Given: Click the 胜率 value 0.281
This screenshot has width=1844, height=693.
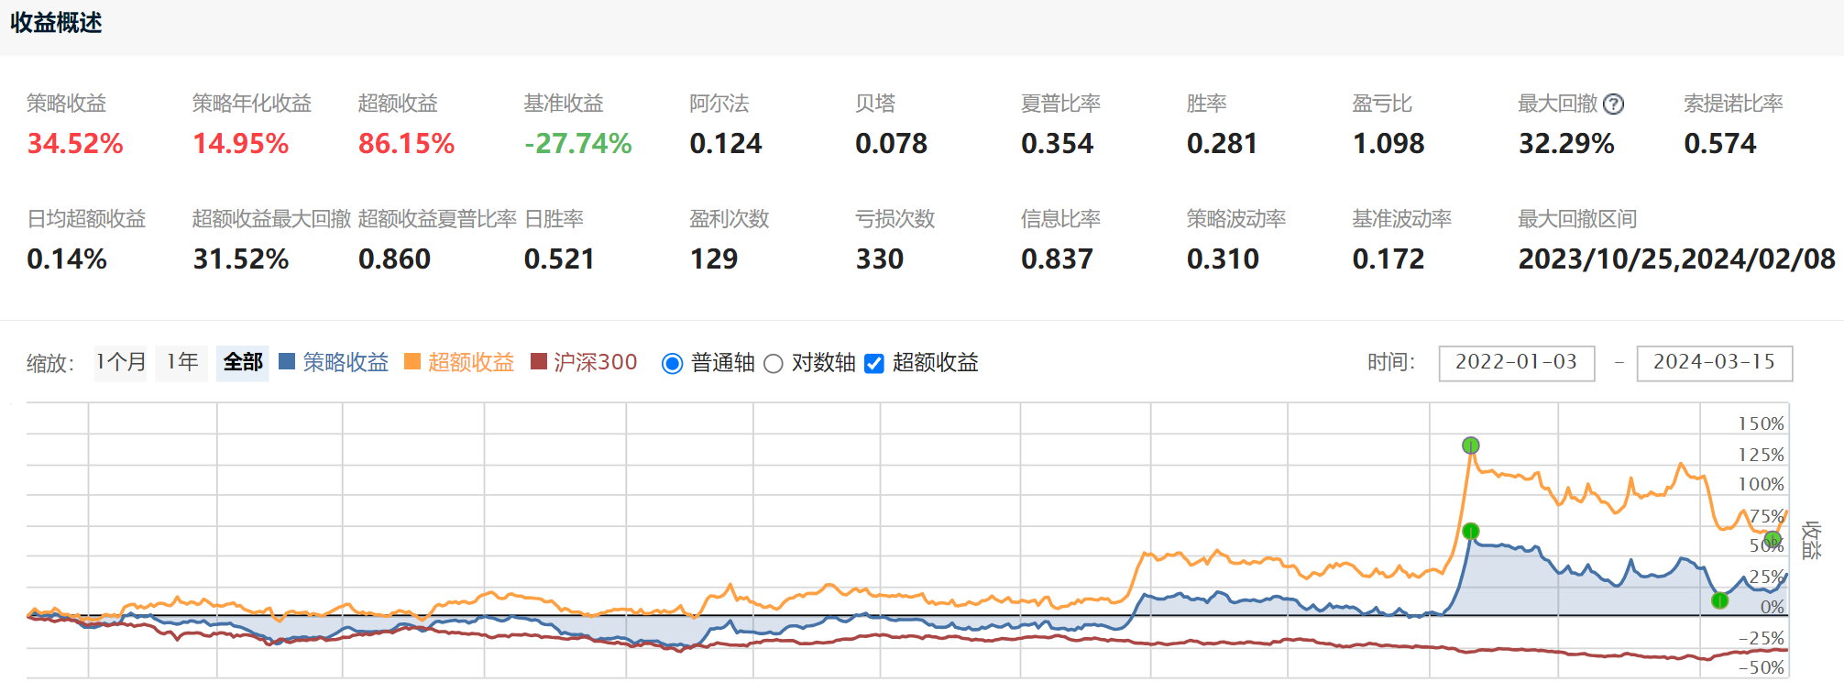Looking at the screenshot, I should (1222, 144).
